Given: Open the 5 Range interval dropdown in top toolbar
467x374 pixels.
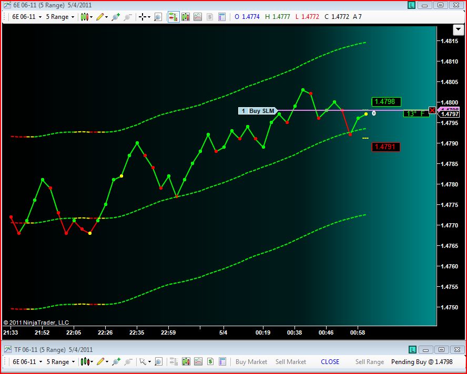Looking at the screenshot, I should 60,17.
